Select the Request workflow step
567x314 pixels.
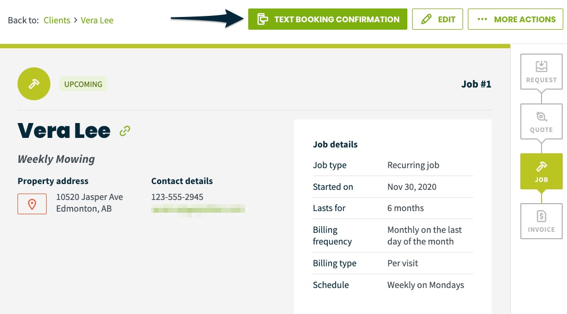tap(542, 72)
